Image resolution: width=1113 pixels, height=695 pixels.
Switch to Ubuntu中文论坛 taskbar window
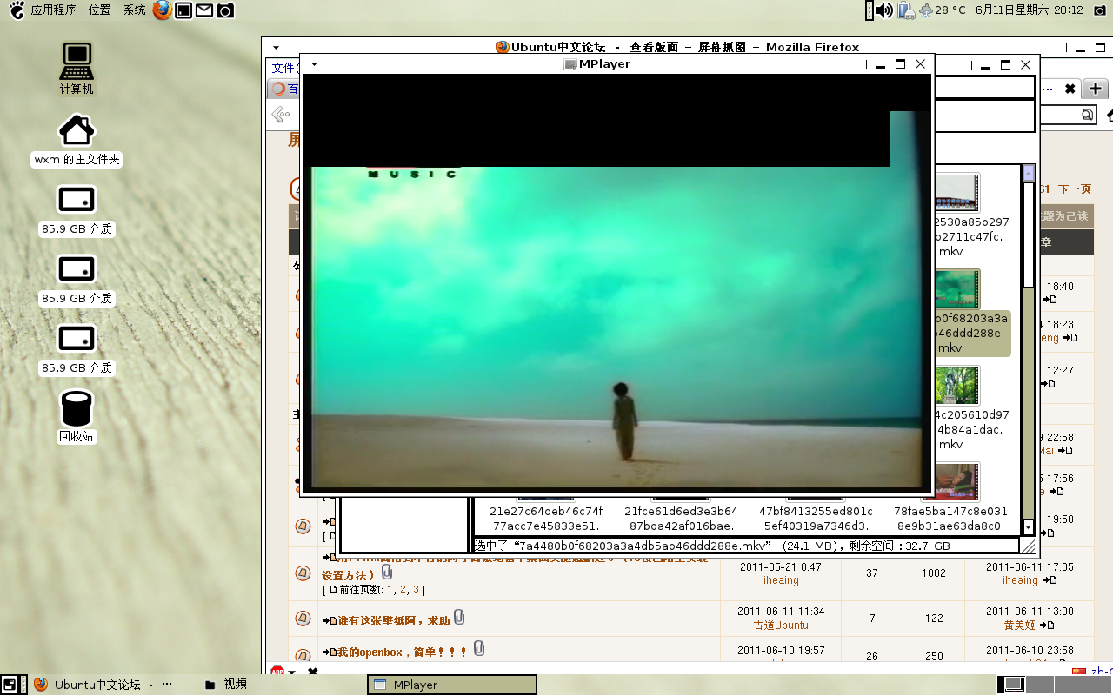coord(104,685)
